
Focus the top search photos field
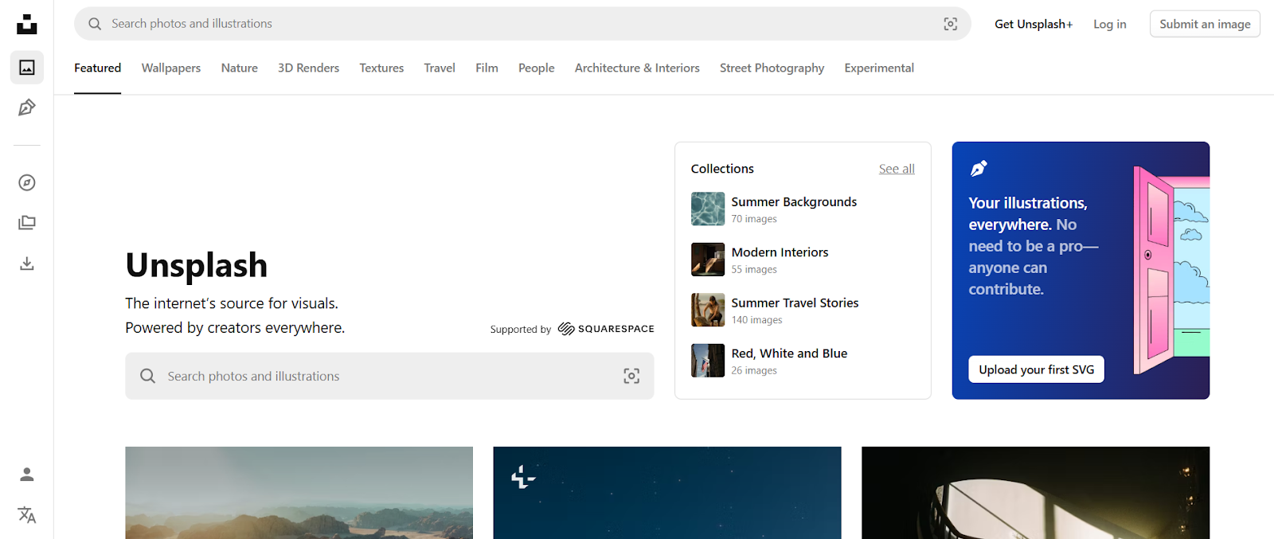pyautogui.click(x=522, y=24)
